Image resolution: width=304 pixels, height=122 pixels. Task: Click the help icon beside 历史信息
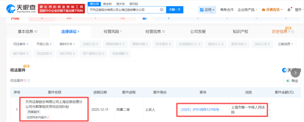coord(293,32)
